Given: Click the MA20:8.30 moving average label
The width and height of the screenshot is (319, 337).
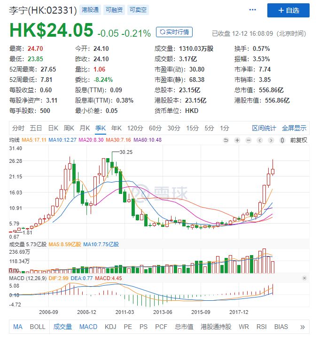Looking at the screenshot, I should pyautogui.click(x=91, y=140).
